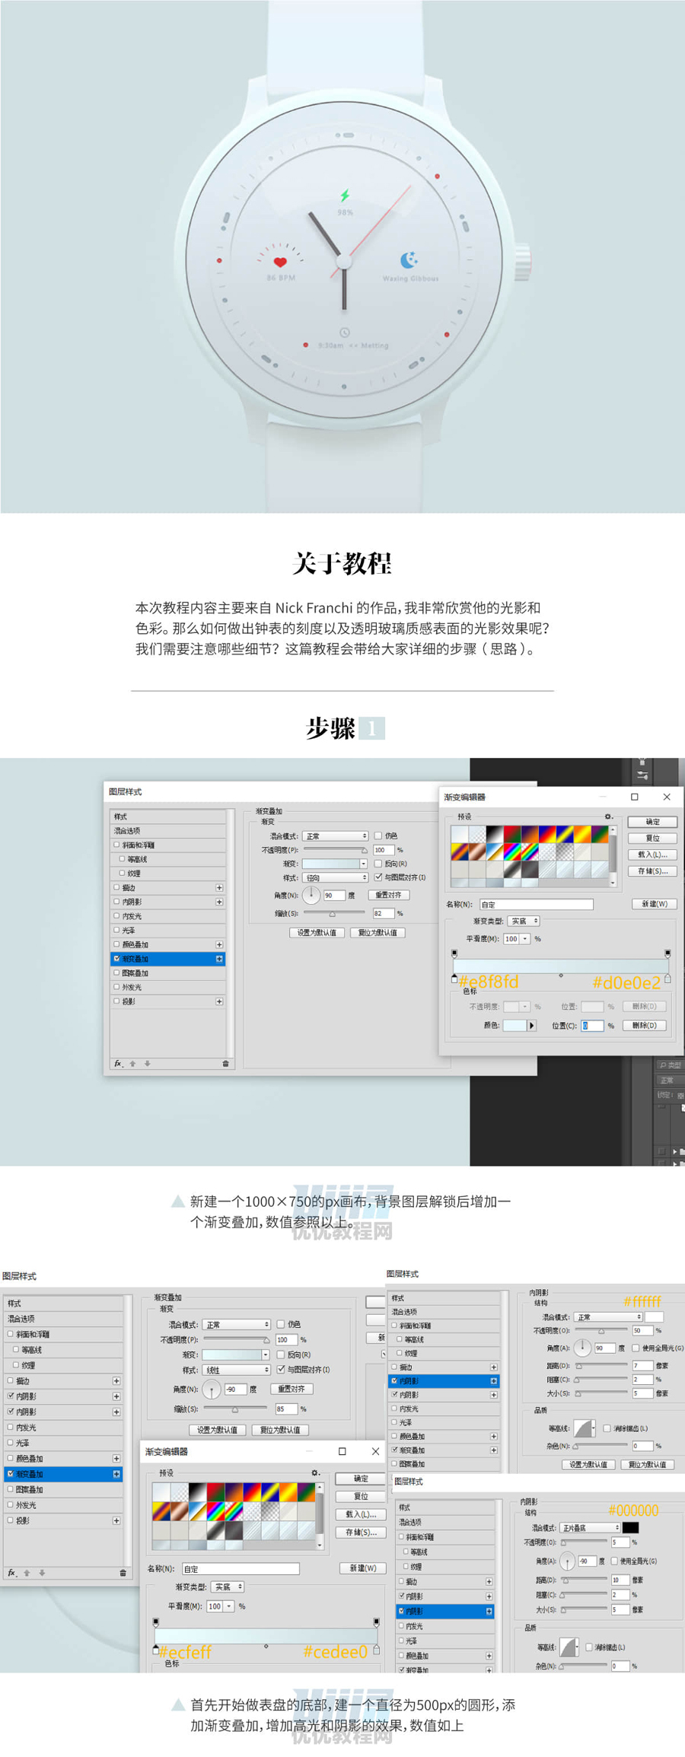The width and height of the screenshot is (685, 1757).
Task: Toggle first 内阴影 checkbox in 线性 dialog
Action: pos(10,1396)
